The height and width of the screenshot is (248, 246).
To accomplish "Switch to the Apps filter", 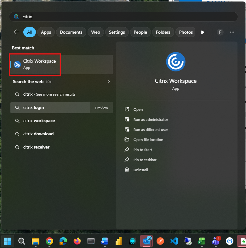I will [46, 32].
